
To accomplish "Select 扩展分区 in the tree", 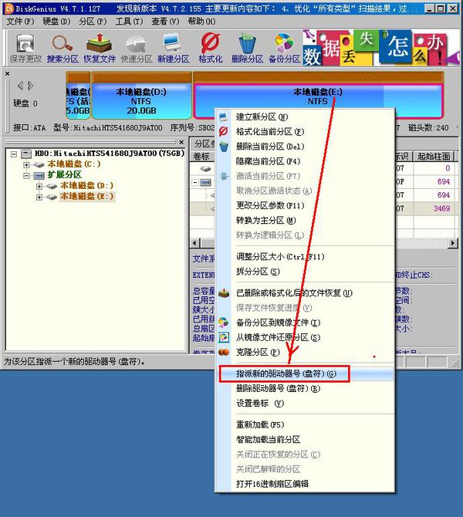I will tap(64, 174).
